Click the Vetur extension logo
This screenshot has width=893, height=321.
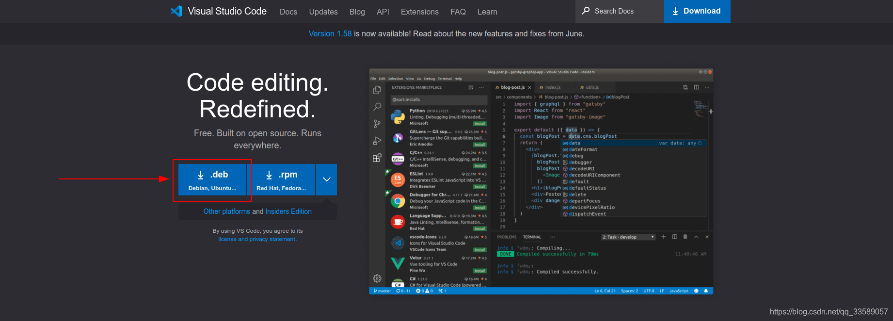coord(398,264)
